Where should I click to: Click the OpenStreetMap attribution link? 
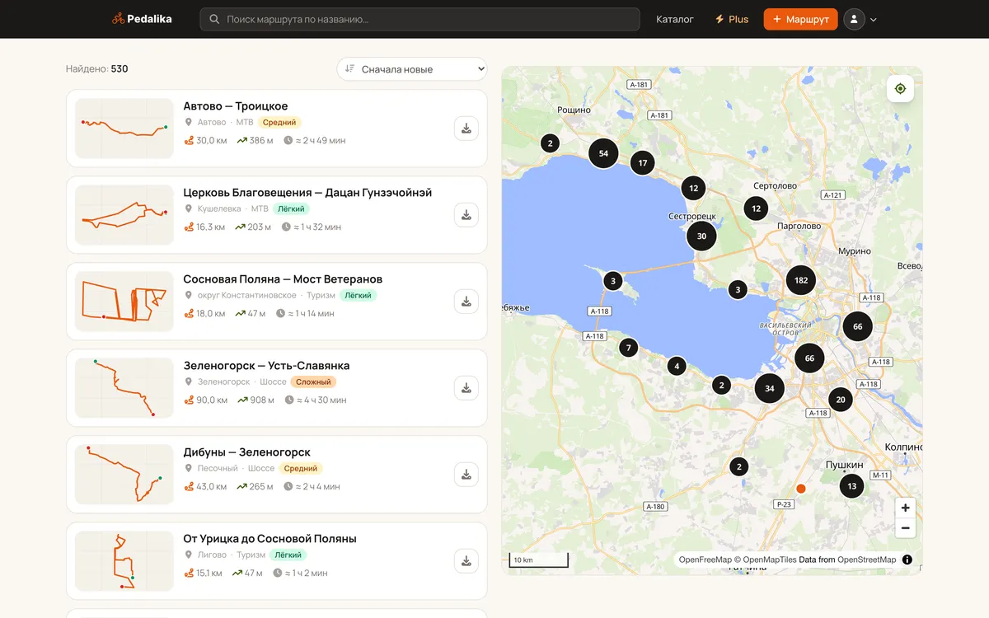[x=866, y=560]
